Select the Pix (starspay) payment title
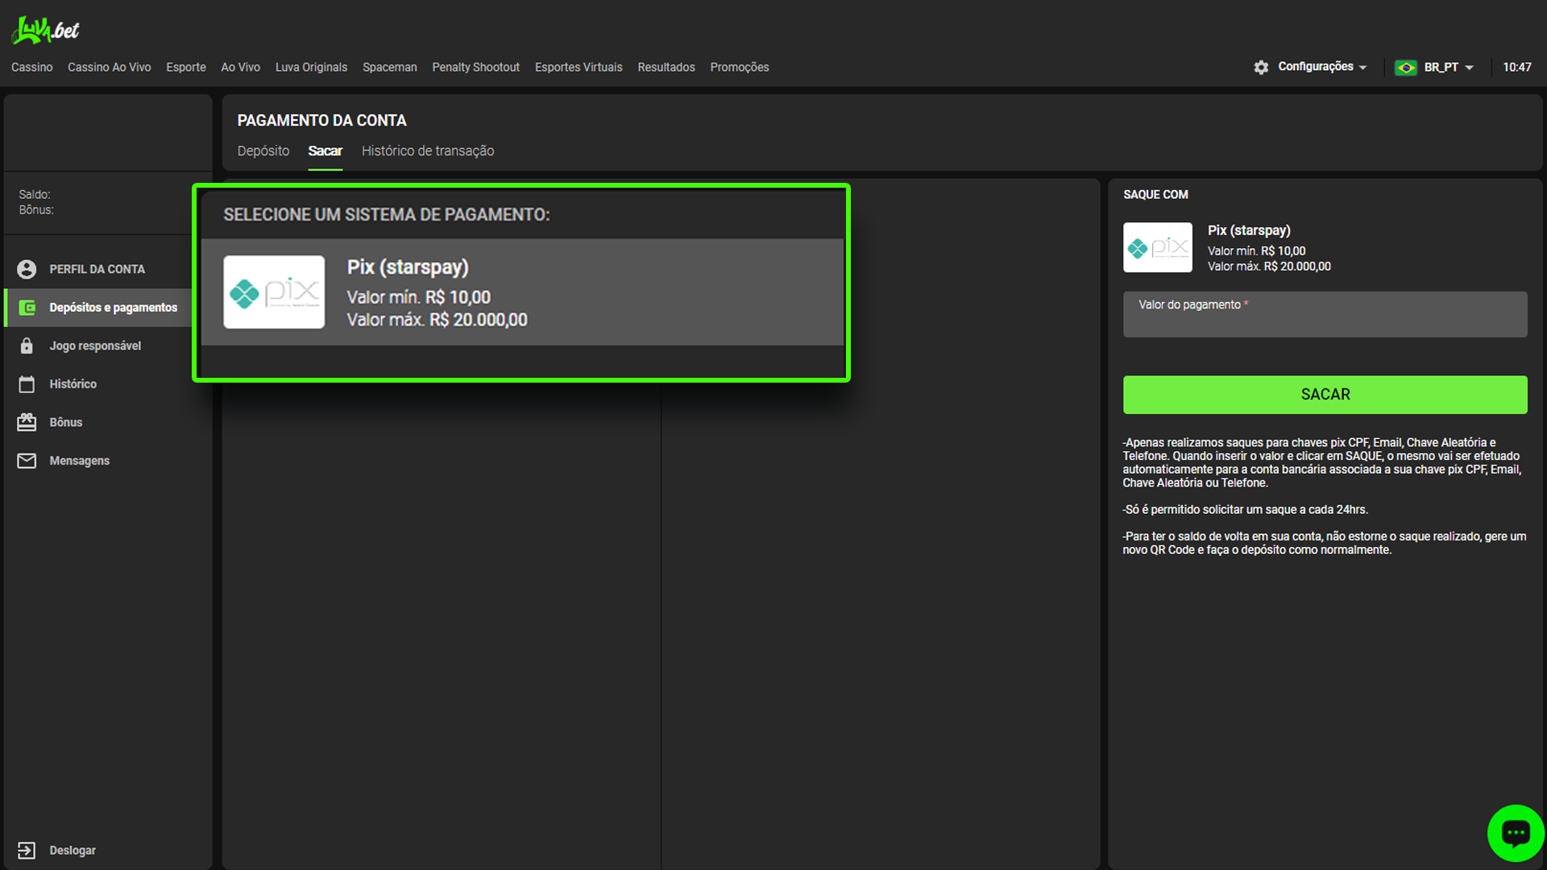This screenshot has height=870, width=1547. [x=408, y=267]
